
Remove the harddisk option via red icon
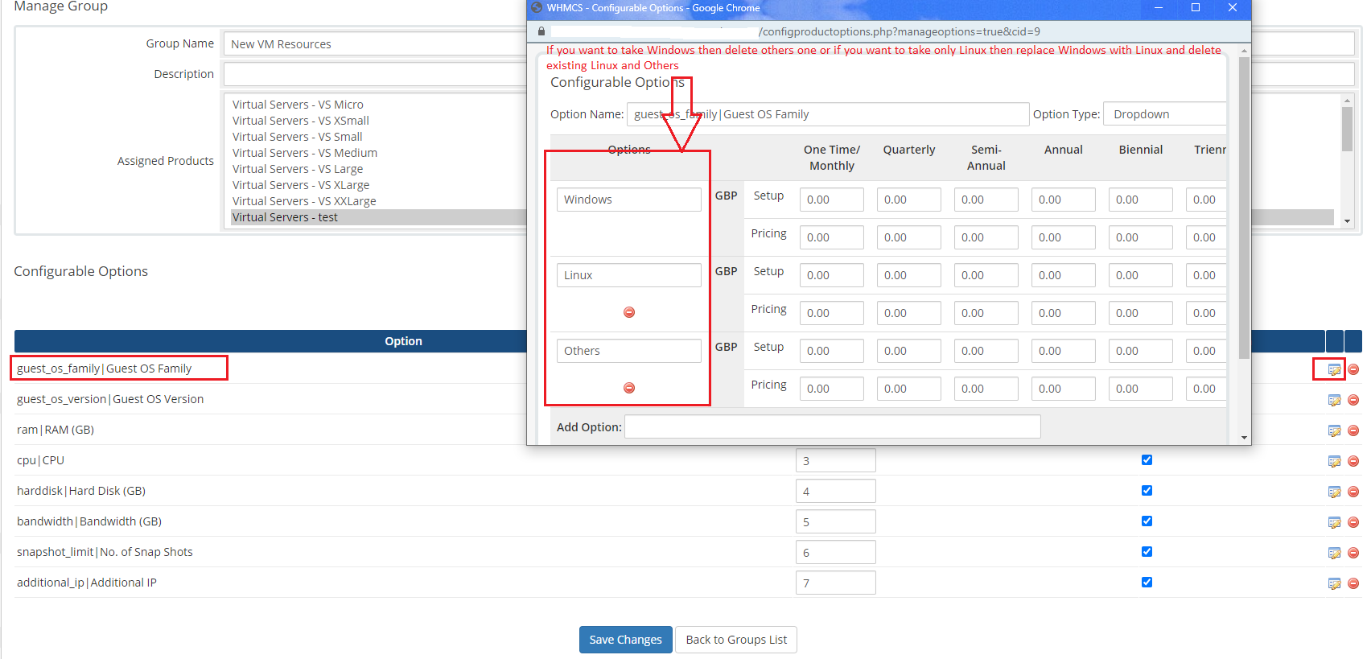coord(1353,492)
